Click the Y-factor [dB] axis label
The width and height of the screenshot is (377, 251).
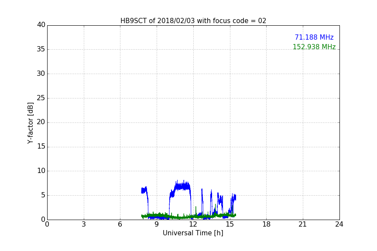[x=30, y=122]
